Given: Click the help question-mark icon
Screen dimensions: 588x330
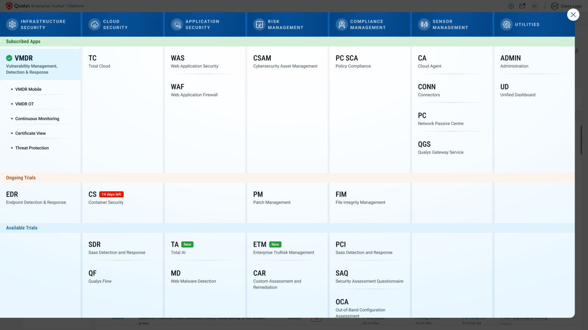Looking at the screenshot, I should [511, 6].
